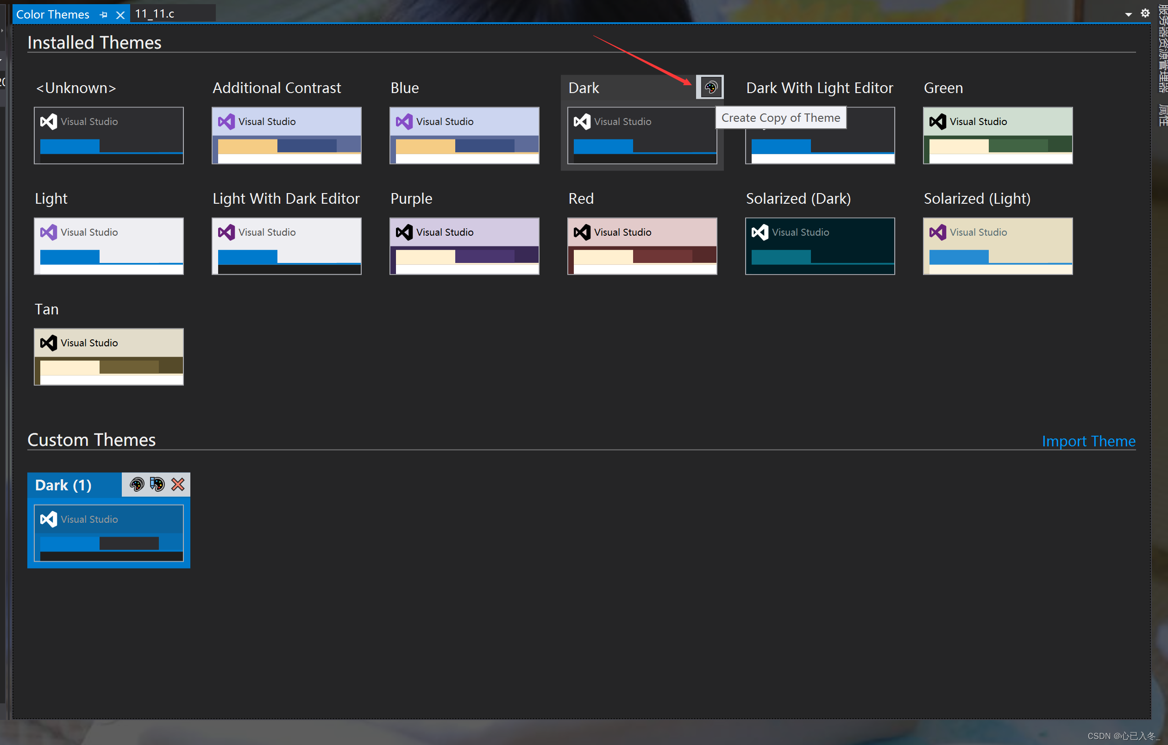
Task: Expand the Custom Themes section
Action: point(91,439)
